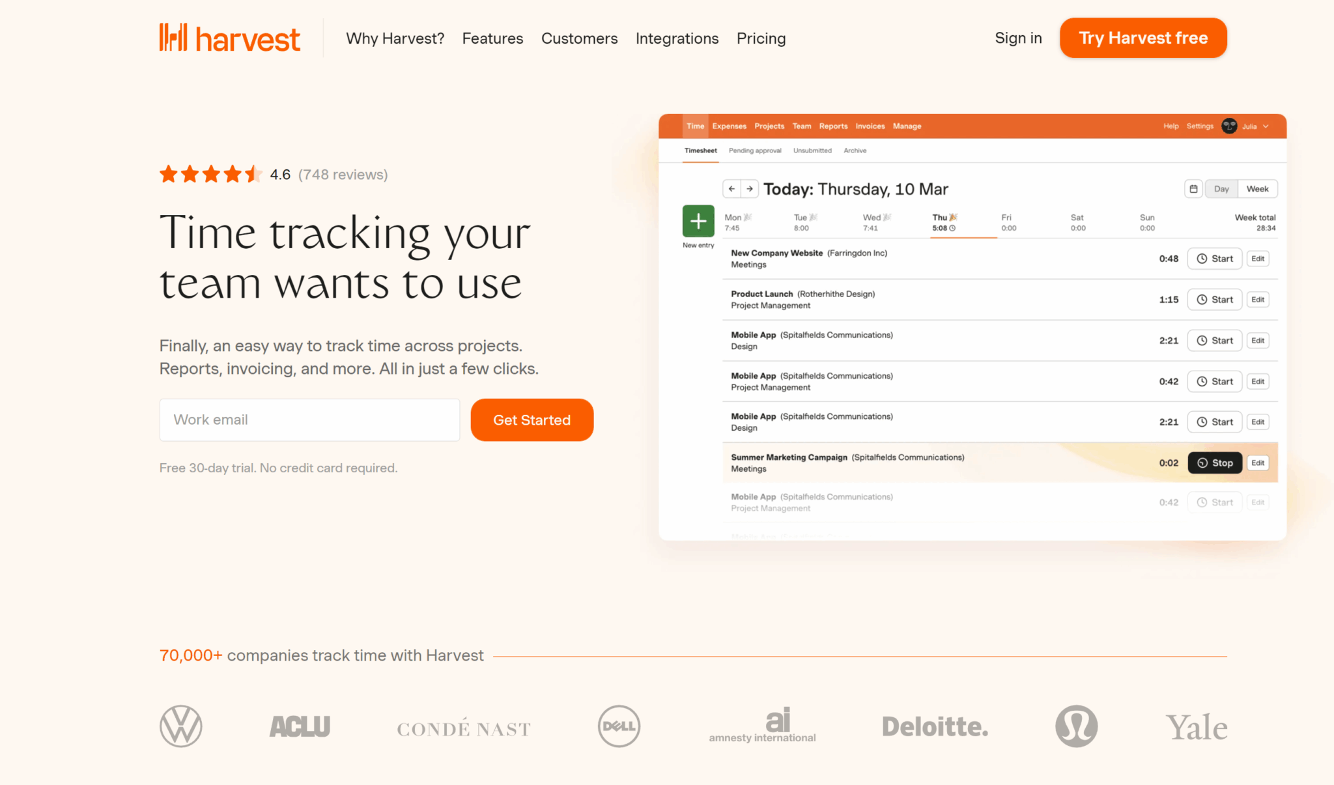1334x785 pixels.
Task: Go to next day with right arrow
Action: click(750, 189)
